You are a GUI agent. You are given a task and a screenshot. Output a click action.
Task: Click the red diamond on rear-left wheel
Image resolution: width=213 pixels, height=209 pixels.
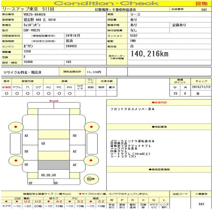[15, 160]
